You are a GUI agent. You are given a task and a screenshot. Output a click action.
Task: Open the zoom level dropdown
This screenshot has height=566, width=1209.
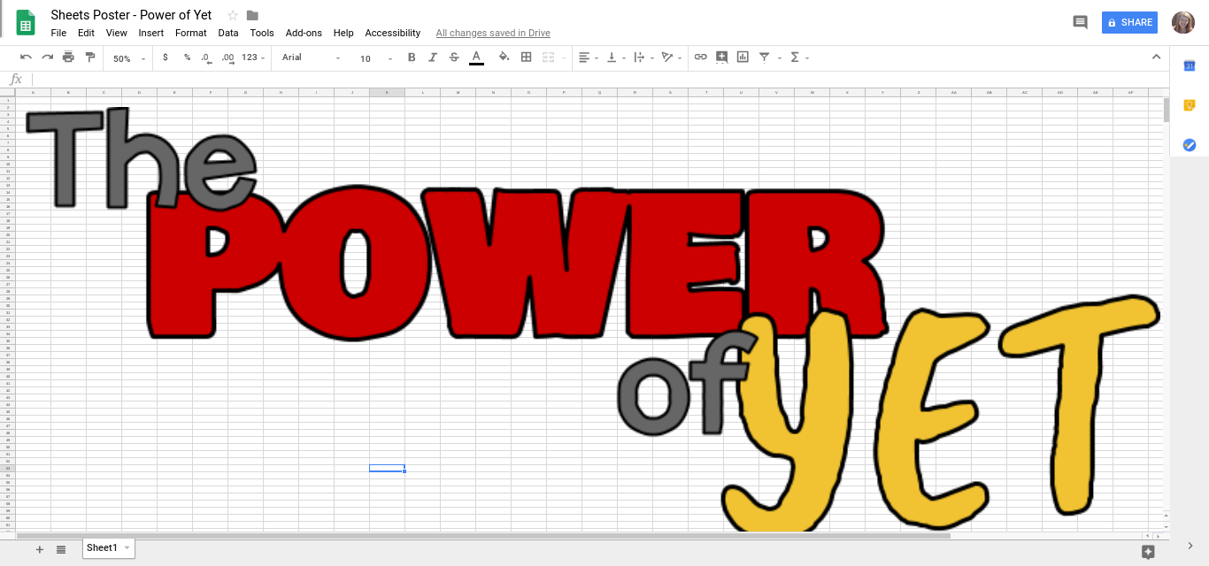point(127,57)
